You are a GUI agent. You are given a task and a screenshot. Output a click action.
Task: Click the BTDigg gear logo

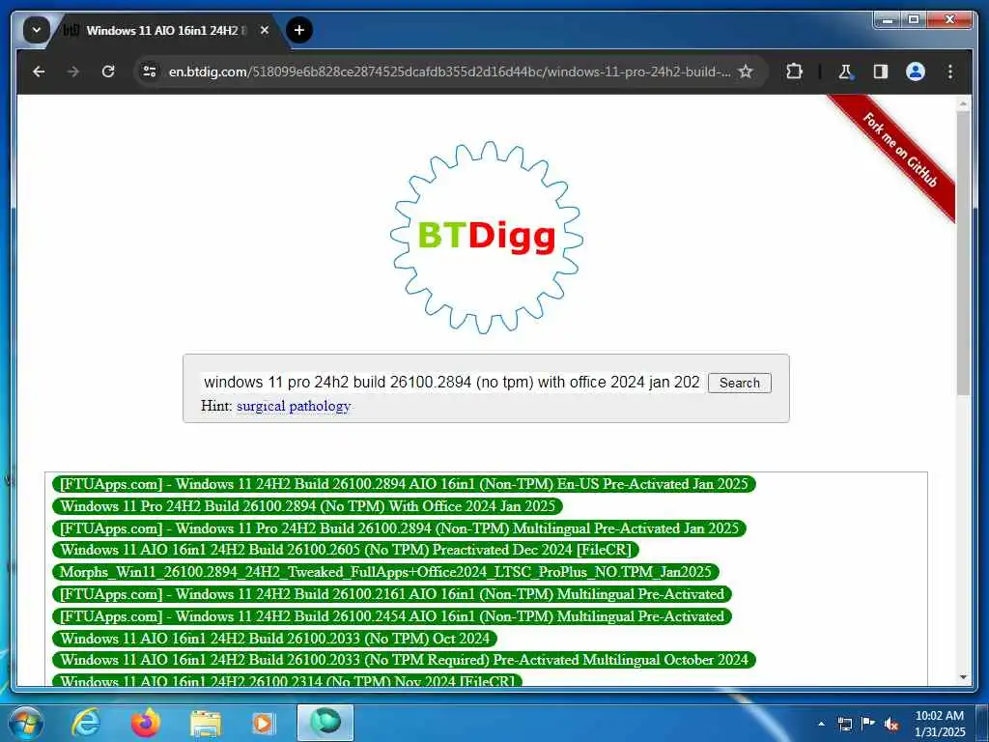point(487,238)
